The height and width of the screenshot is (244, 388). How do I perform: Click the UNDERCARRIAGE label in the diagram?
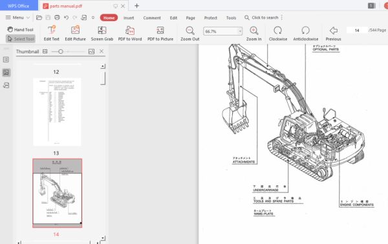(266, 190)
